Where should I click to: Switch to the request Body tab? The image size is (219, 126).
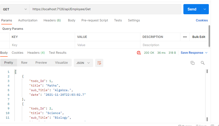click(x=72, y=20)
